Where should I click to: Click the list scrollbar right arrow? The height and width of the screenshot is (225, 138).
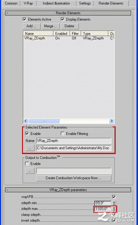click(x=111, y=121)
